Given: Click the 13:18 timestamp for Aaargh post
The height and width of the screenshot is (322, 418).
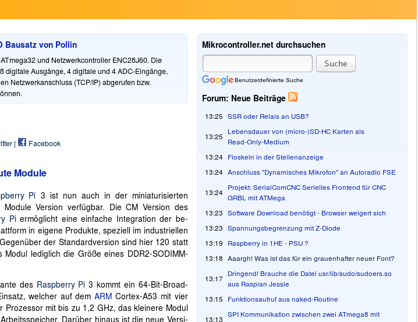Looking at the screenshot, I should 214,259.
